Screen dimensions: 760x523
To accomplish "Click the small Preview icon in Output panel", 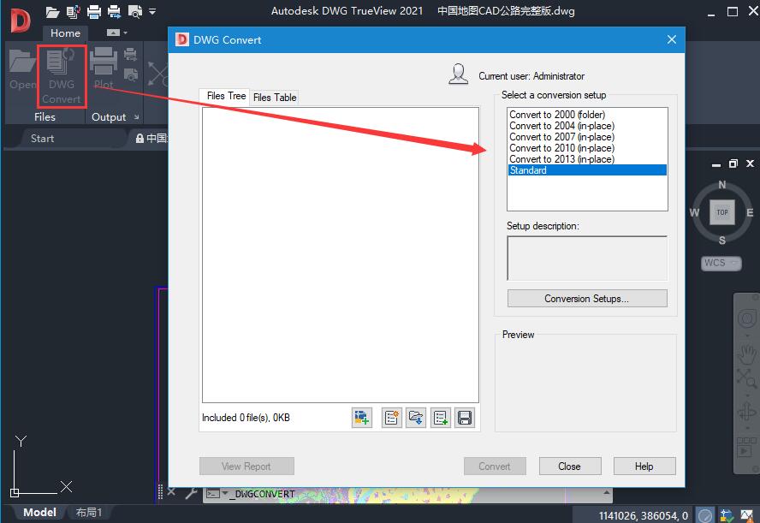I will (131, 74).
